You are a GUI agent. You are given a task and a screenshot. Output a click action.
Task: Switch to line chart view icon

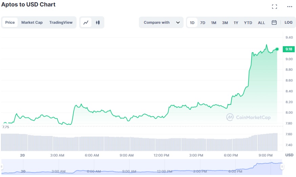[x=86, y=22]
